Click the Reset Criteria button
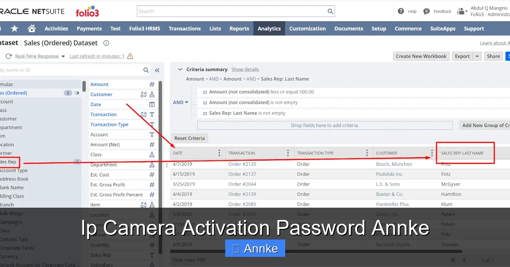 190,138
